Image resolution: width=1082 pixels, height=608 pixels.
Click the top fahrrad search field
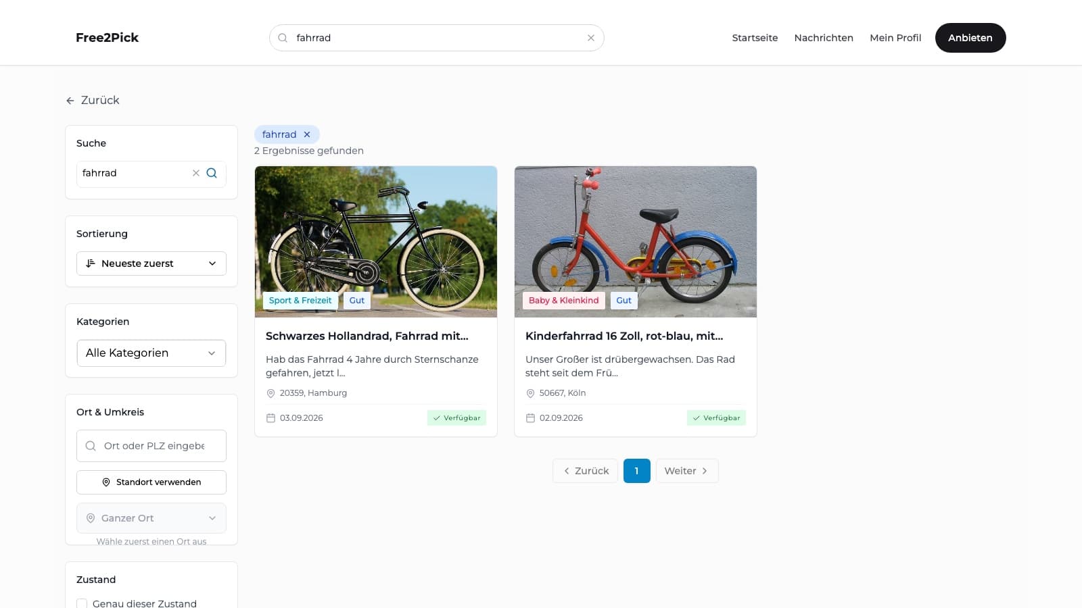coord(437,38)
